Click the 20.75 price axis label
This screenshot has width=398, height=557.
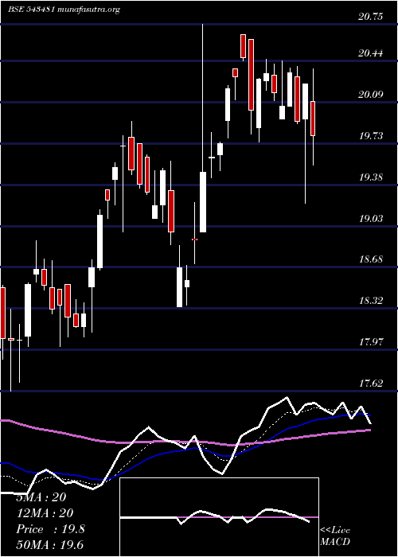(371, 18)
